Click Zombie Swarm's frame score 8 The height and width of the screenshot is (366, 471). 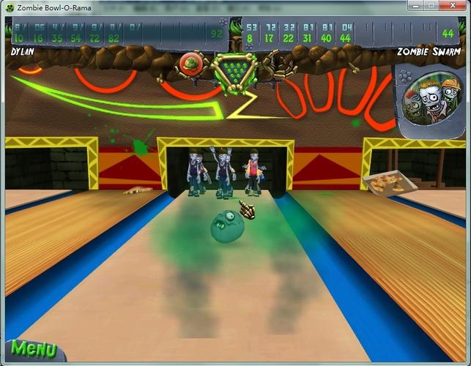click(249, 39)
